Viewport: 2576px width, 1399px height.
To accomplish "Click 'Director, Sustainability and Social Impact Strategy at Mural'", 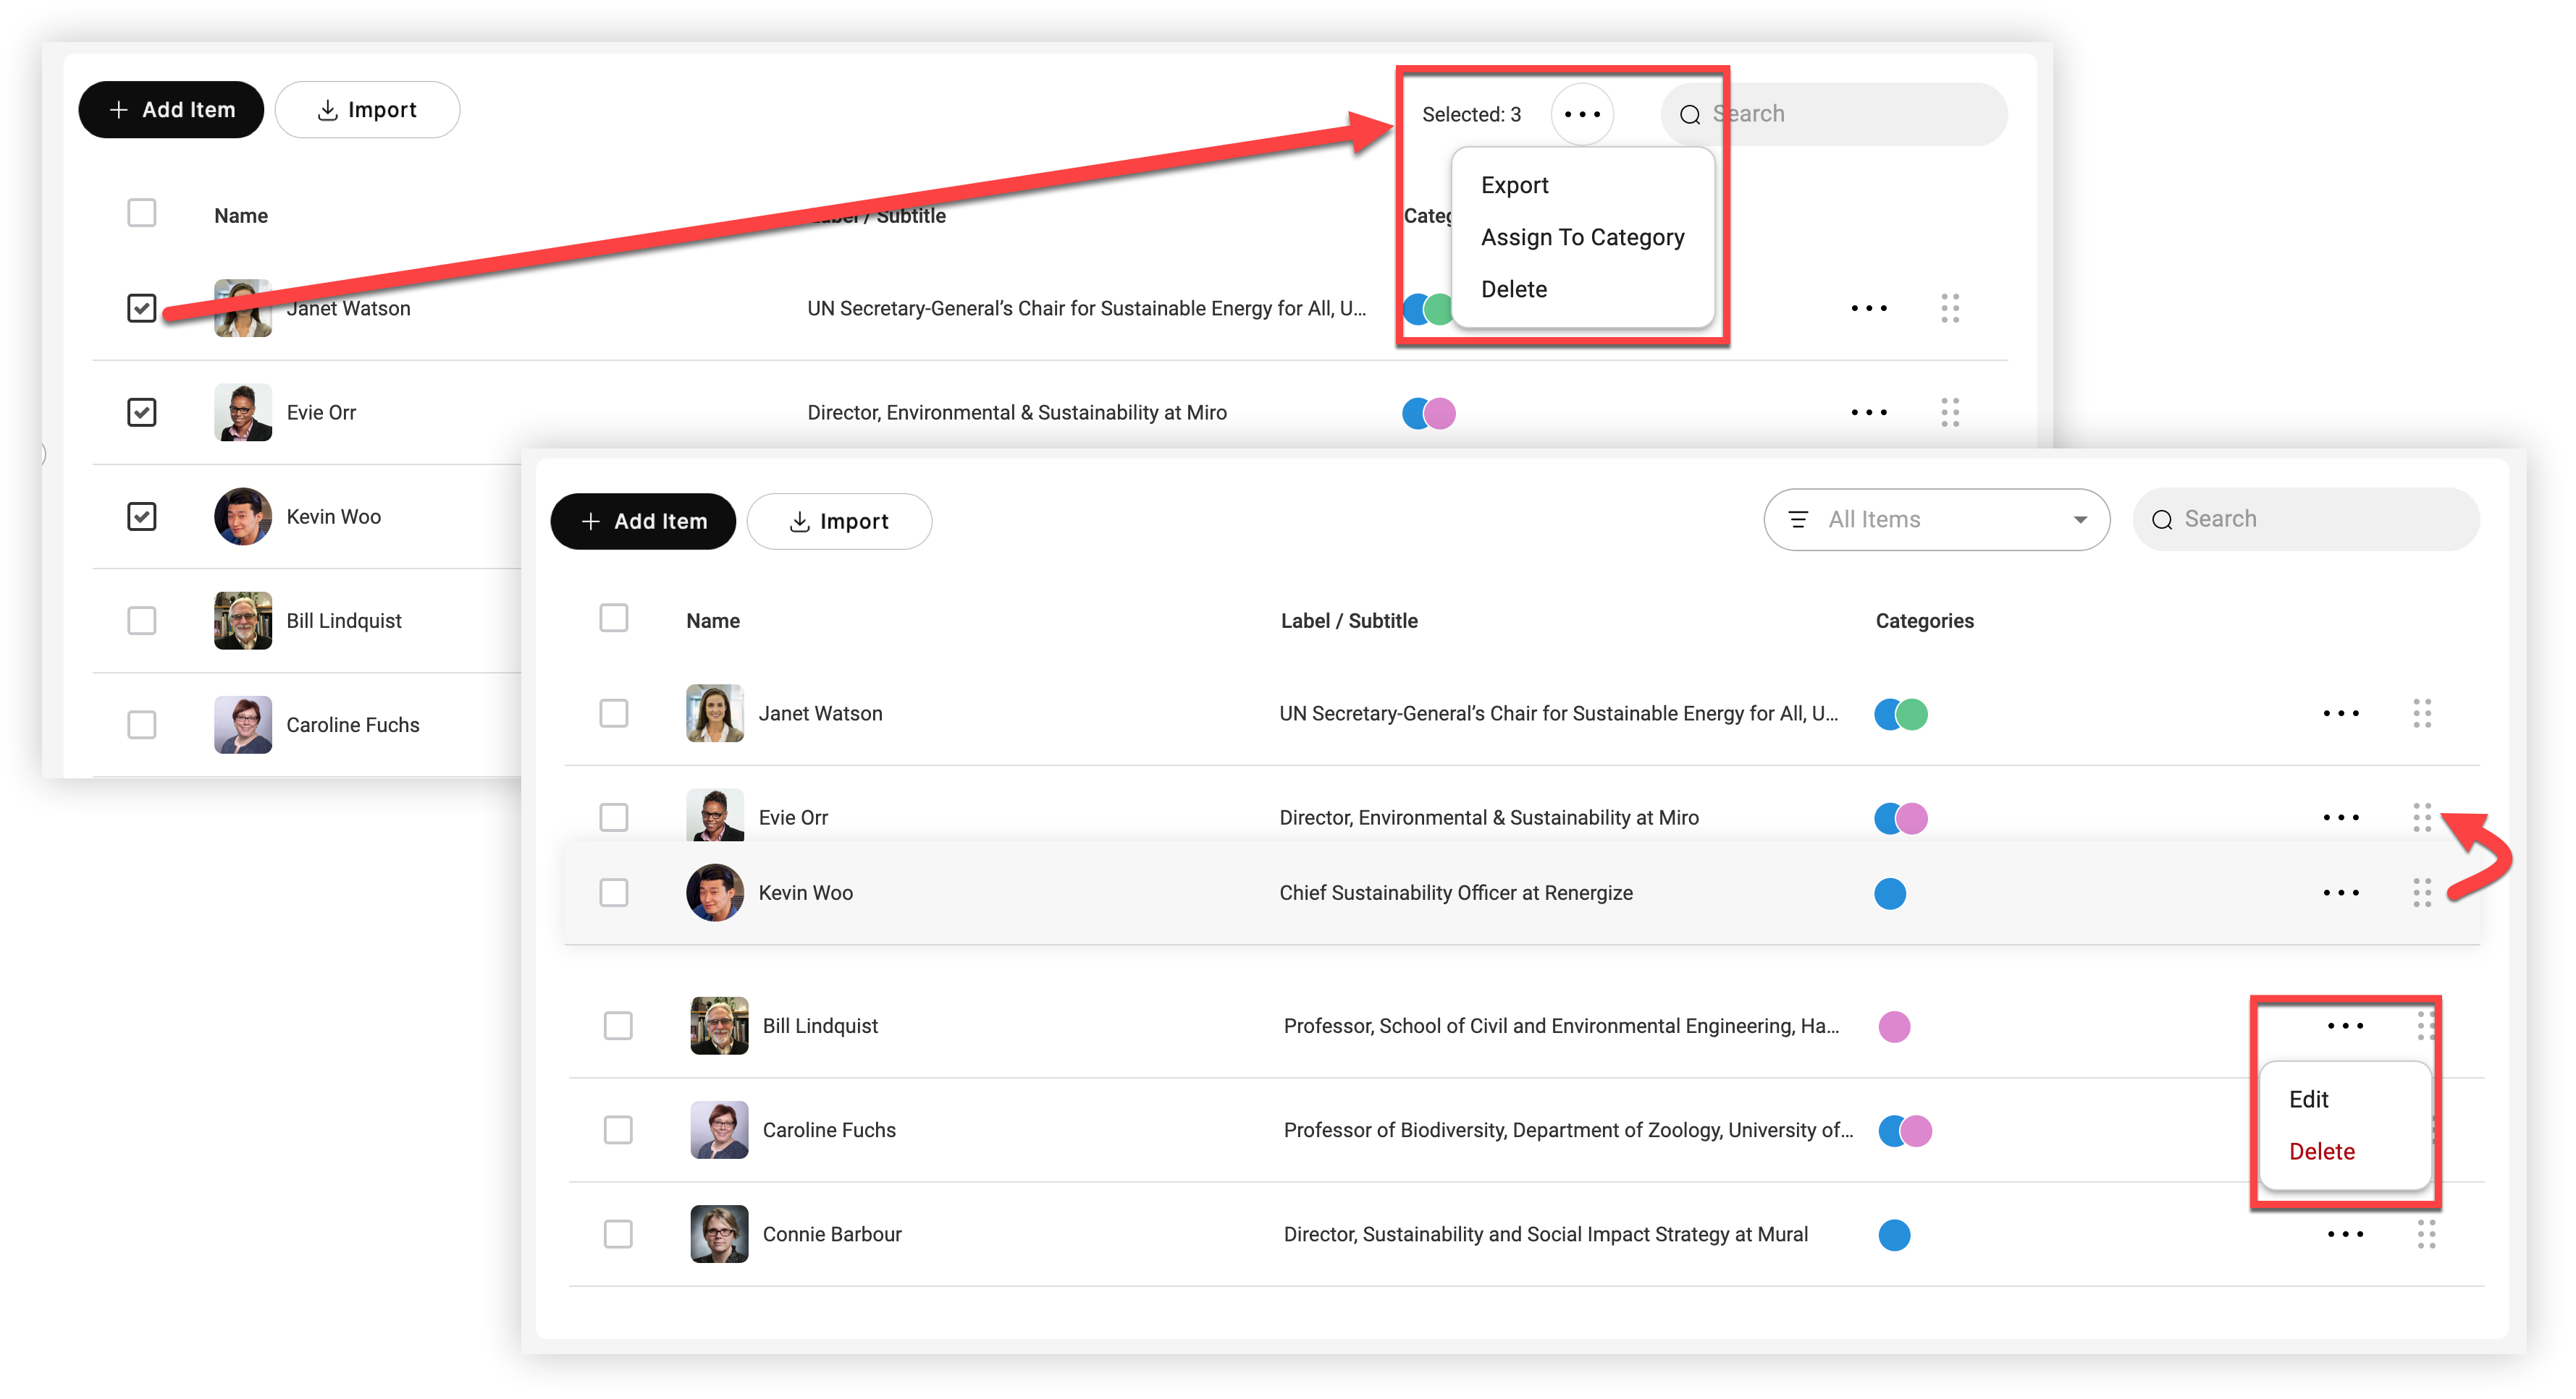I will (x=1545, y=1234).
